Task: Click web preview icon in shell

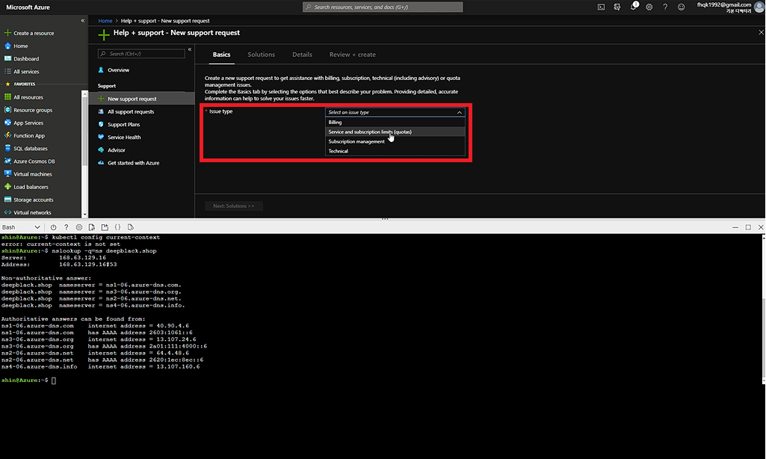Action: [x=131, y=227]
